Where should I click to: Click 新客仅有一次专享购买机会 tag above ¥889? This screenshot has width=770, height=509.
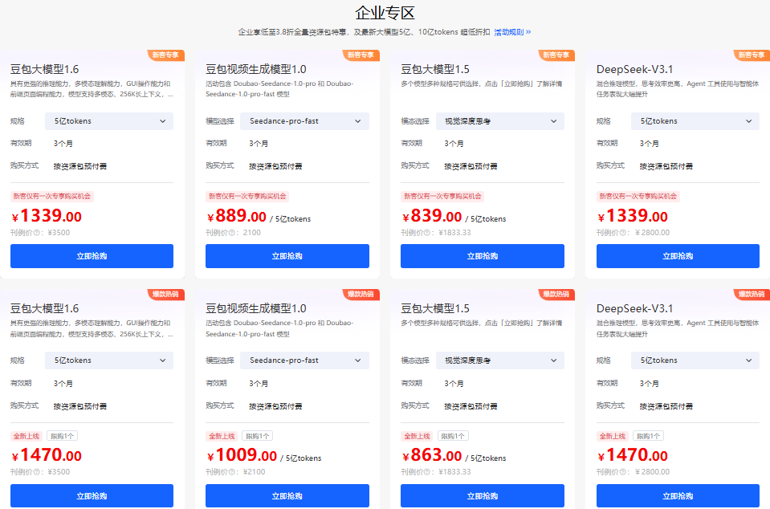tap(247, 197)
